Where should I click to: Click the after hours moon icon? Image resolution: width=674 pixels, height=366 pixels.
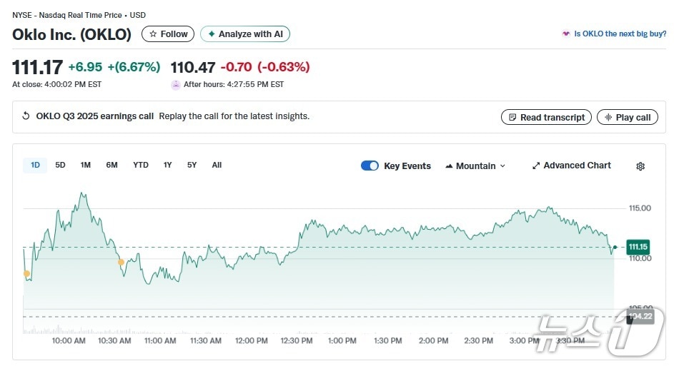click(x=176, y=84)
